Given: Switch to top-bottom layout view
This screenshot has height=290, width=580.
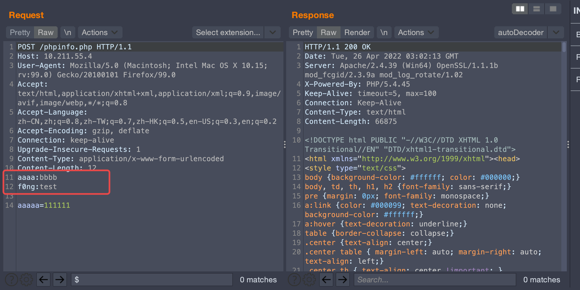Looking at the screenshot, I should pos(536,9).
